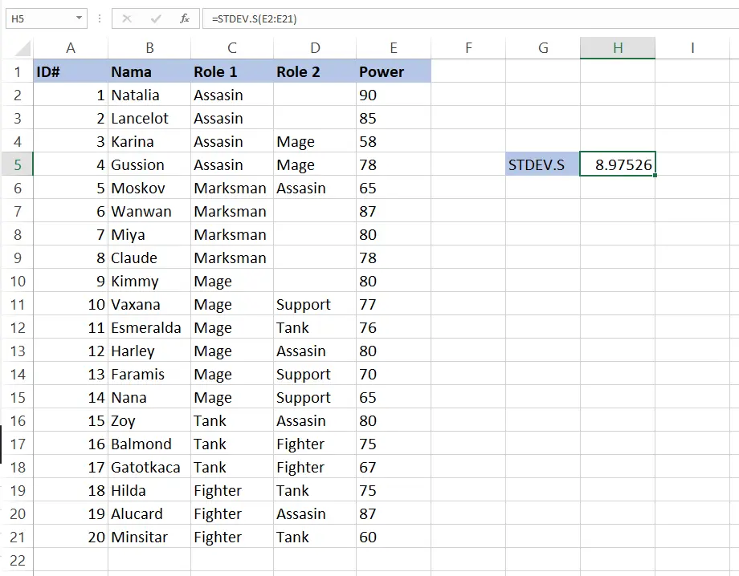Expand the Name Box dropdown arrow

(79, 18)
